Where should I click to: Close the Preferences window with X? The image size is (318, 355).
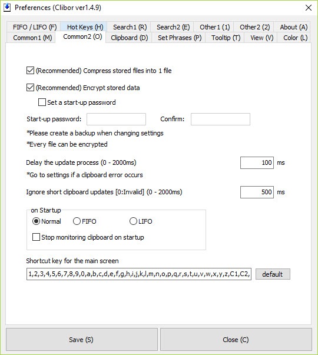[x=308, y=8]
